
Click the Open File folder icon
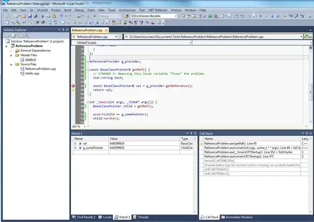click(24, 16)
